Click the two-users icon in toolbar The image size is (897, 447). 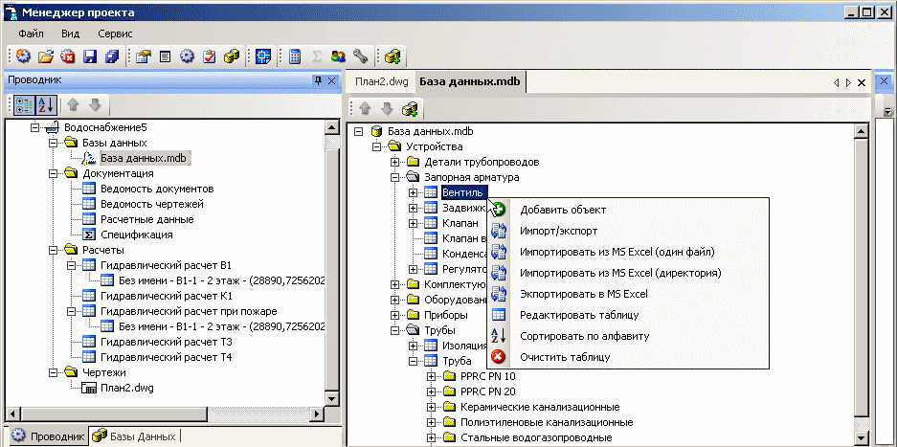(x=338, y=56)
